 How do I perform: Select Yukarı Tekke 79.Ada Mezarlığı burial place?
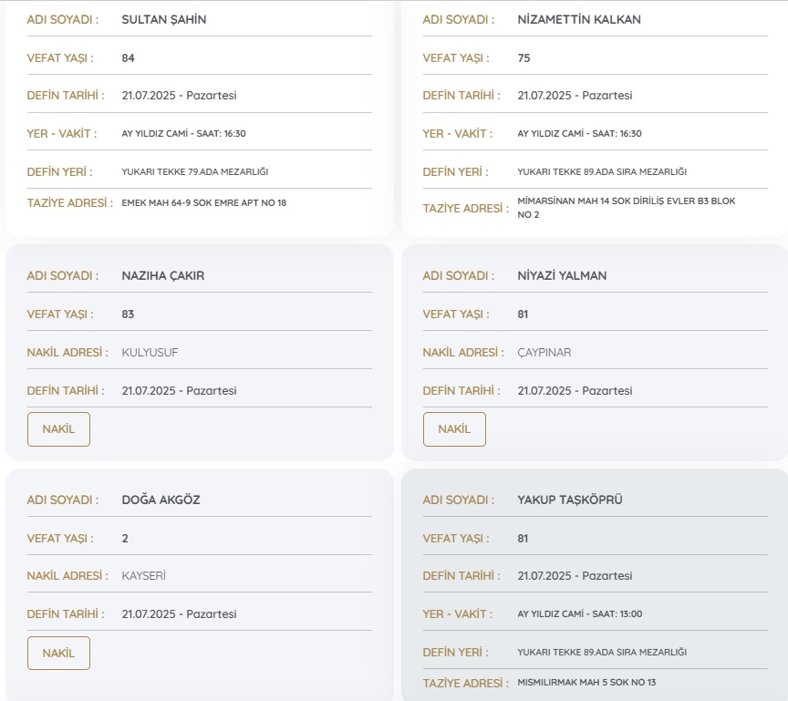tap(194, 171)
